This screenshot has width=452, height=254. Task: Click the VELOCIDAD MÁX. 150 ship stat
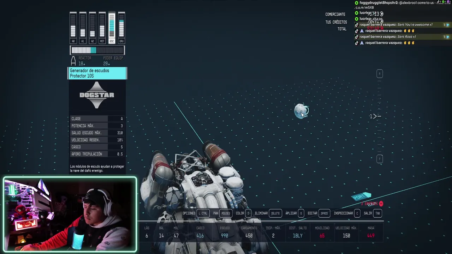[x=346, y=232]
